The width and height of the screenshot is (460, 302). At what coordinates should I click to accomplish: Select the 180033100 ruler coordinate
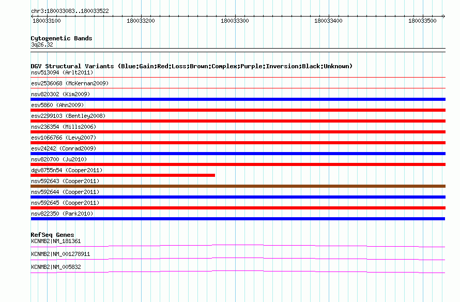tap(47, 21)
